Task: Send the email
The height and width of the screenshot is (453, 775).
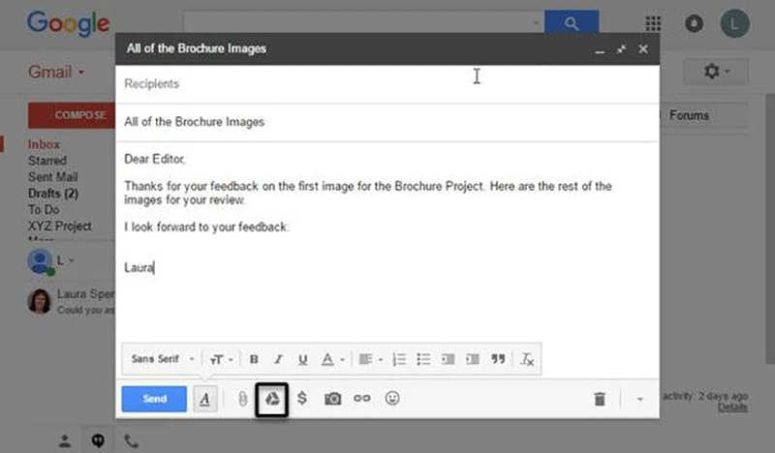Action: coord(154,399)
